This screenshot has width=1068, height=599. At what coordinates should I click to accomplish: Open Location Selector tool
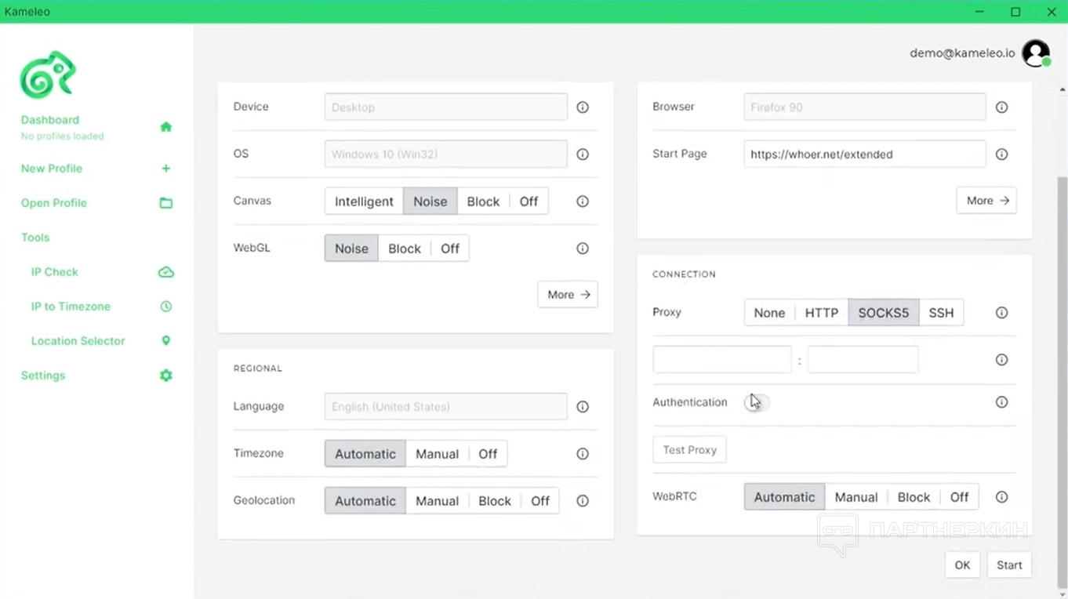[78, 341]
